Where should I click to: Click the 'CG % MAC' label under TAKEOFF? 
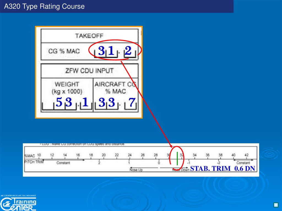[x=64, y=51]
